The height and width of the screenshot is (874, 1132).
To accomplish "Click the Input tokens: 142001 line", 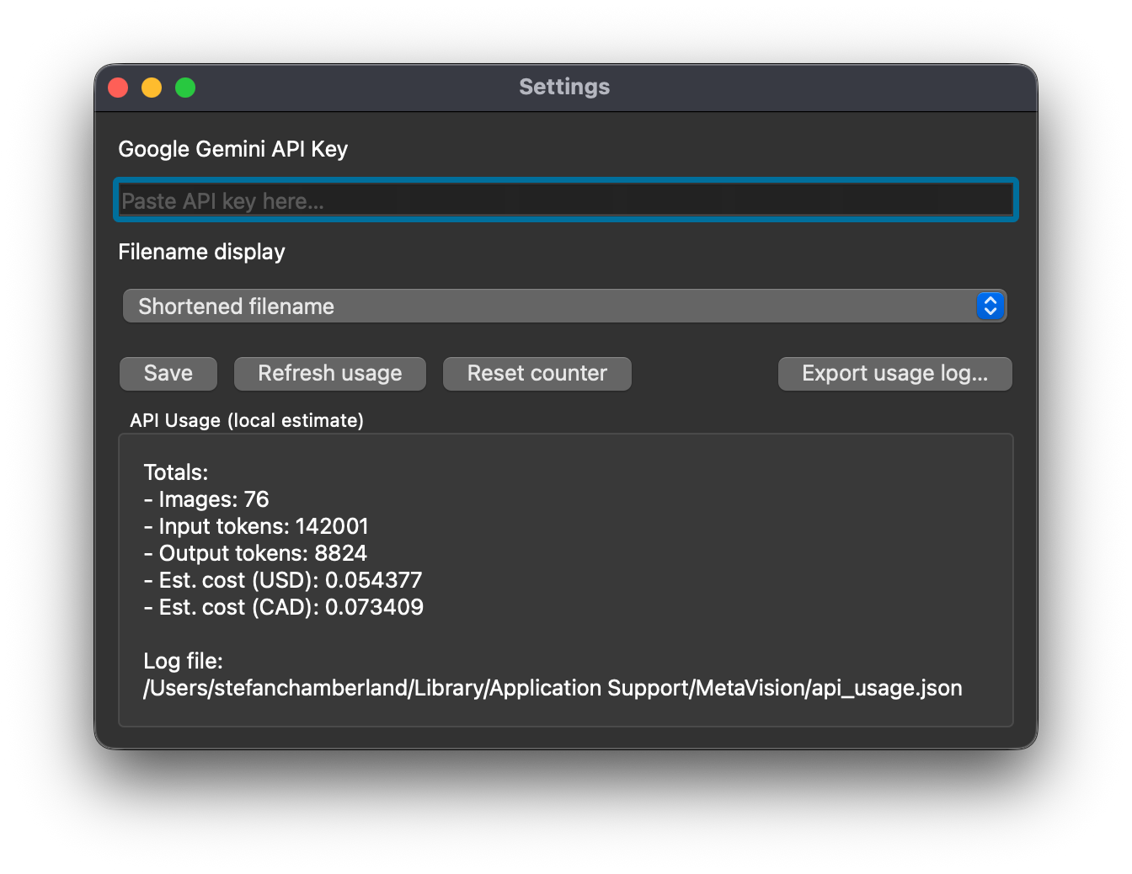I will coord(256,526).
